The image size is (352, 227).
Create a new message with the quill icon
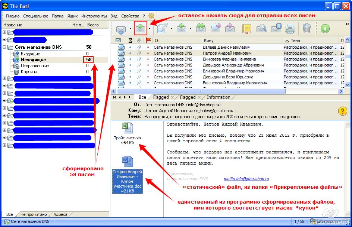[162, 28]
